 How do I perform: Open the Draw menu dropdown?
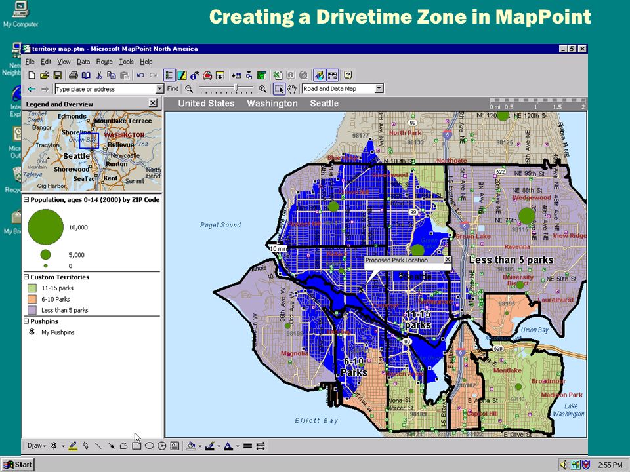pos(37,446)
